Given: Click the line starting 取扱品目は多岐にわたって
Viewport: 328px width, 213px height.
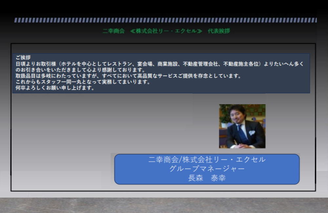Looking at the screenshot, I should coord(129,76).
